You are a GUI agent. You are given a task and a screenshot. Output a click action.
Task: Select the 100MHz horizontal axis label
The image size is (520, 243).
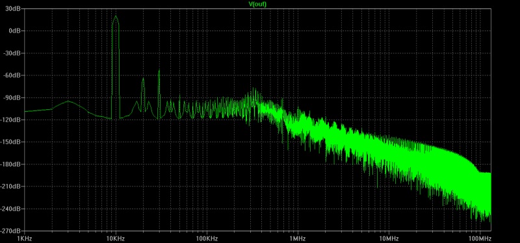point(480,238)
